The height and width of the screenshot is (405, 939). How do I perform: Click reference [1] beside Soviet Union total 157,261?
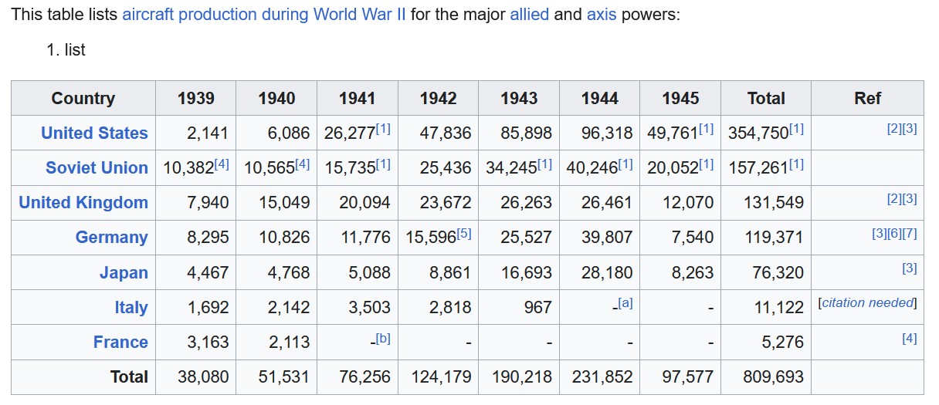[796, 164]
